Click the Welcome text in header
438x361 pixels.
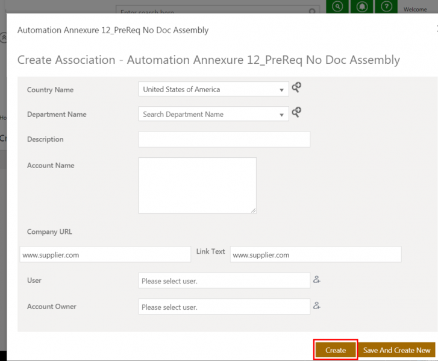pos(415,9)
